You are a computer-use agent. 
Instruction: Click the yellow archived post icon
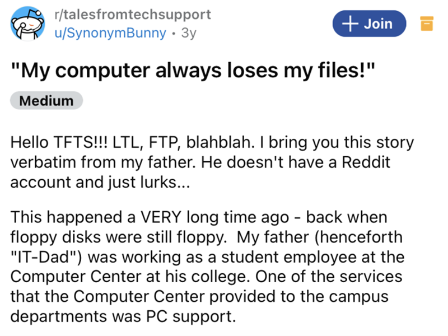pos(426,25)
